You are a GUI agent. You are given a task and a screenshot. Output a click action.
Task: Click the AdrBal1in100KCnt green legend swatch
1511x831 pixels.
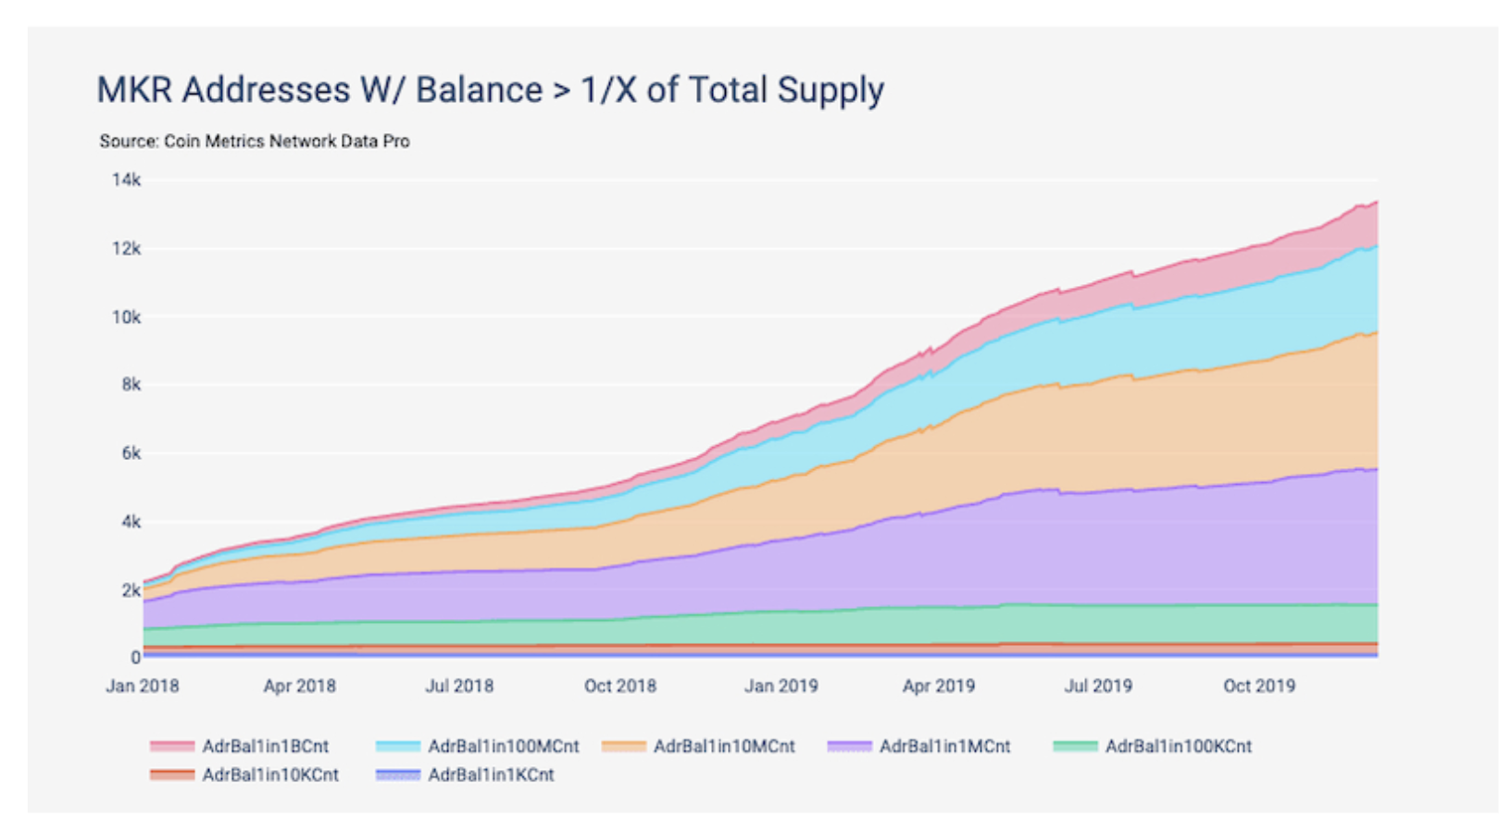(x=1076, y=746)
